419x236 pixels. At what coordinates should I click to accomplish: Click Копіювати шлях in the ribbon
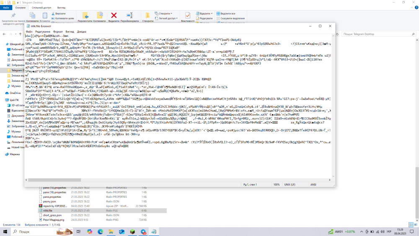63,18
